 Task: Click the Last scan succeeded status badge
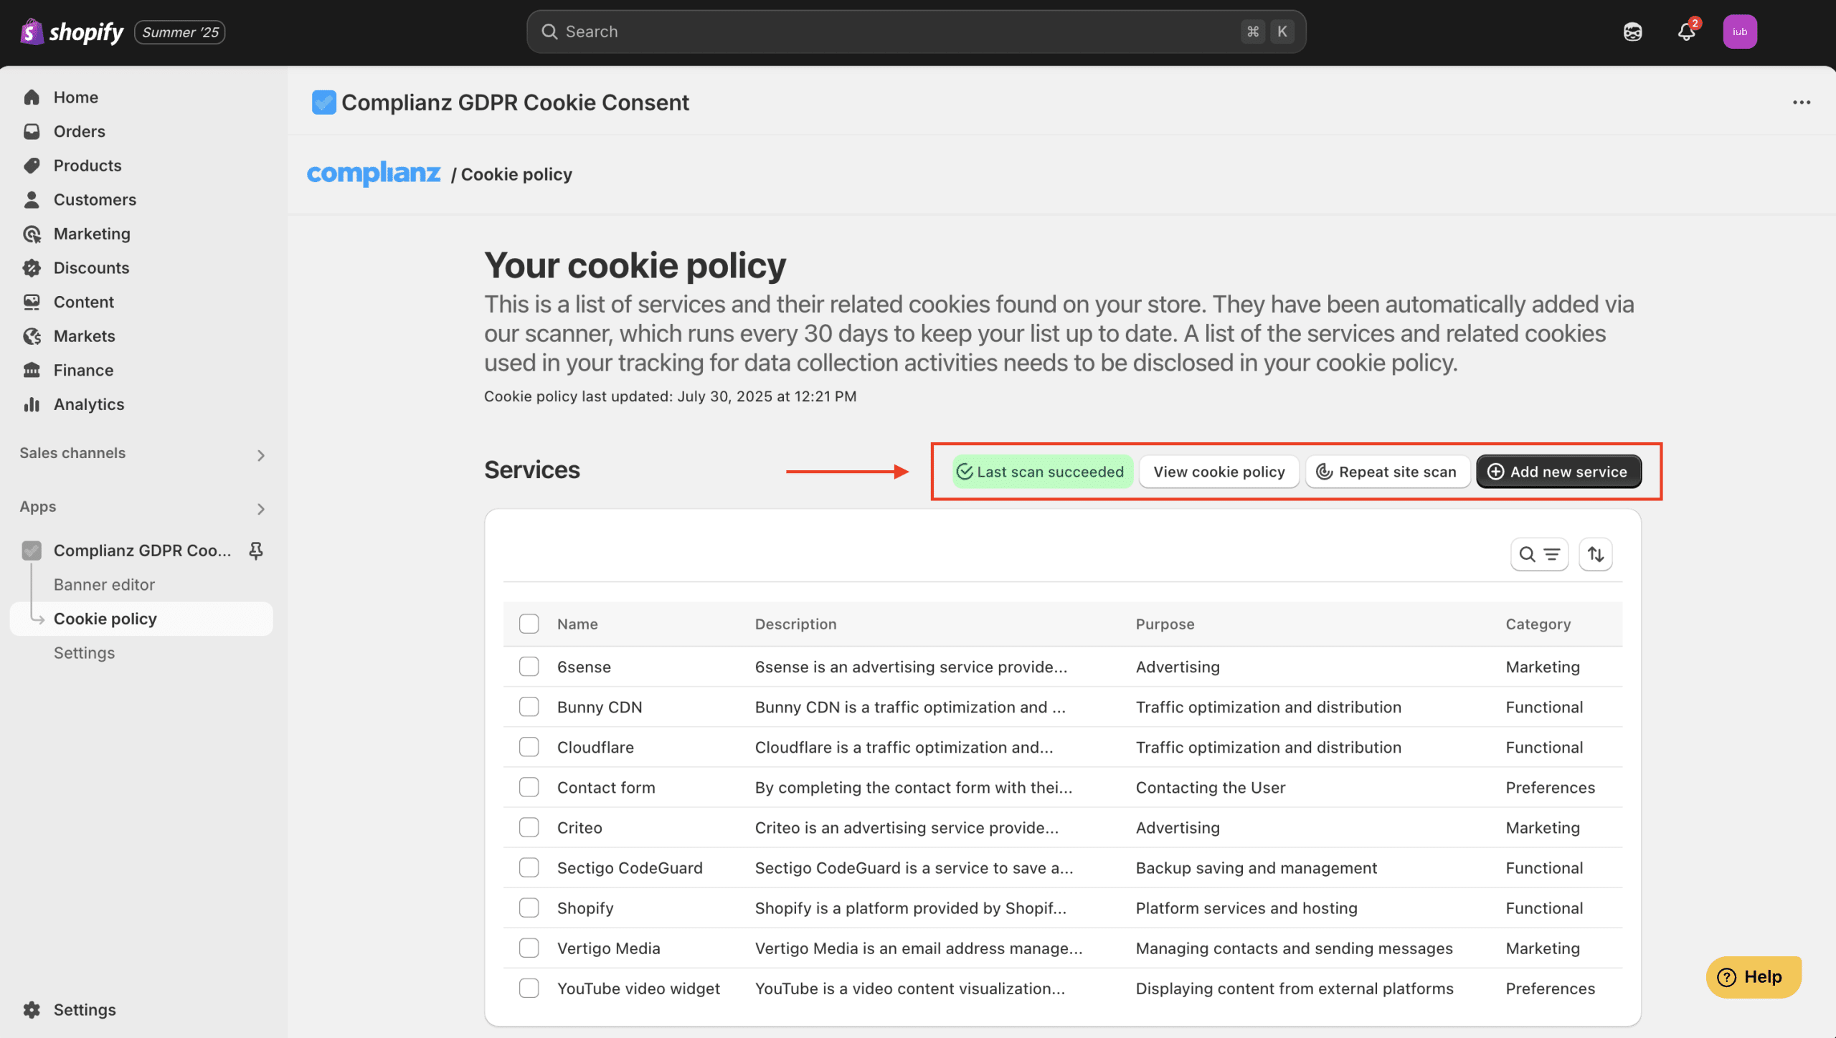coord(1043,472)
